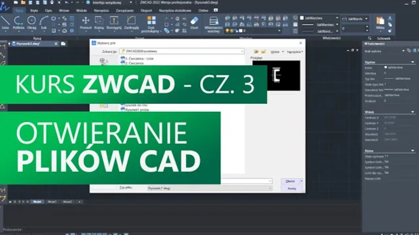Viewport: 419px width, 235px height.
Task: Click the Anuluj button
Action: click(292, 189)
